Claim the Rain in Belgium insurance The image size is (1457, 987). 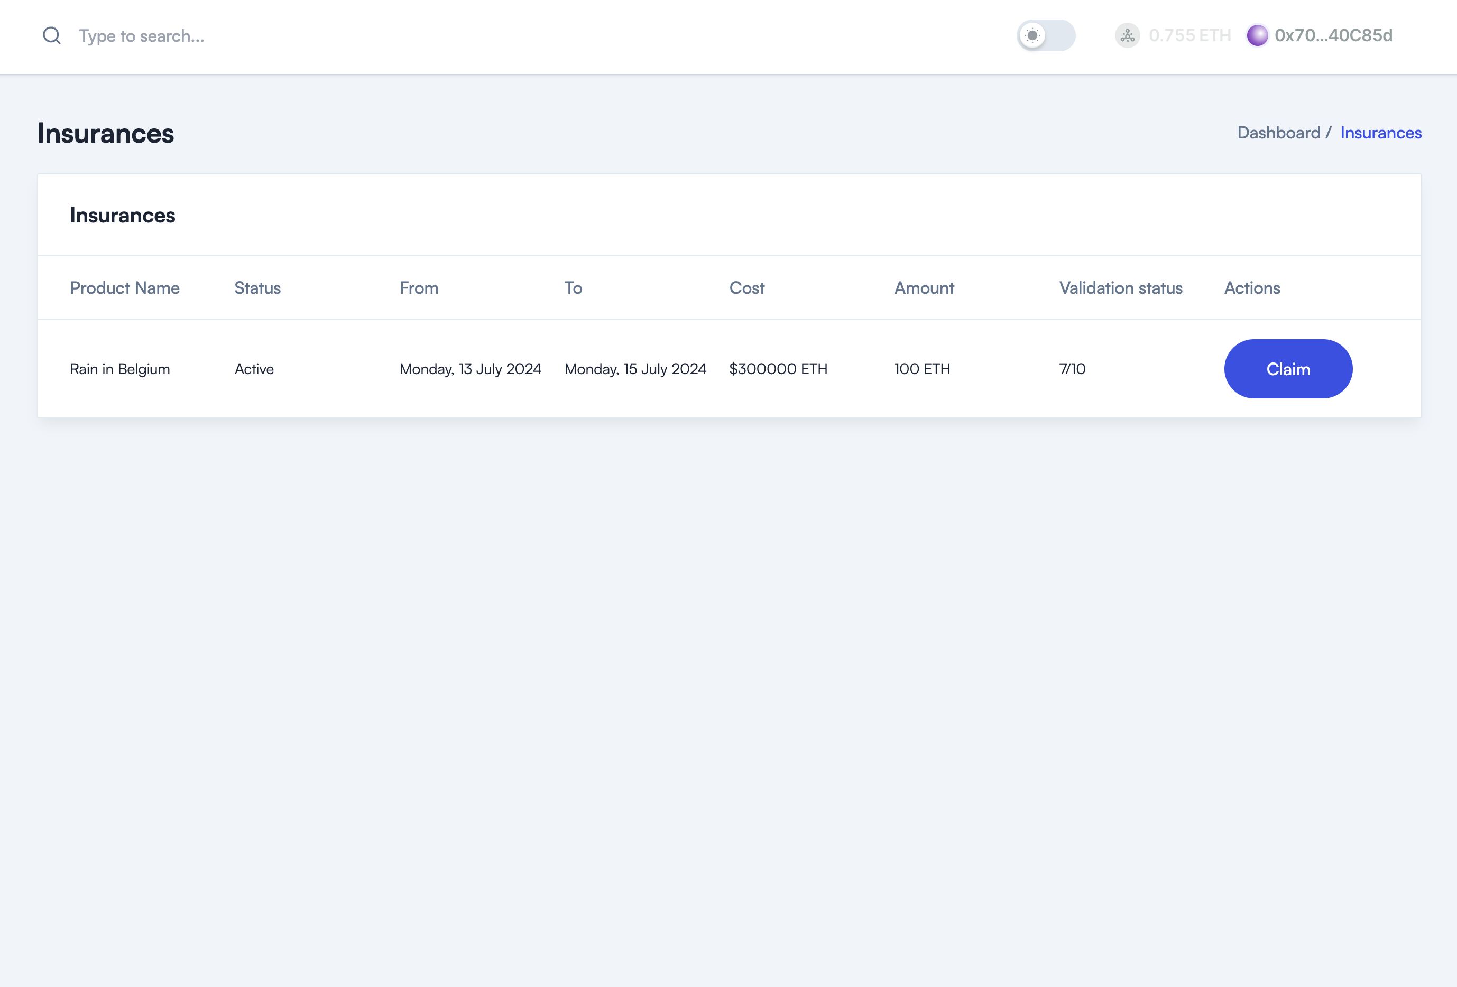(x=1288, y=369)
